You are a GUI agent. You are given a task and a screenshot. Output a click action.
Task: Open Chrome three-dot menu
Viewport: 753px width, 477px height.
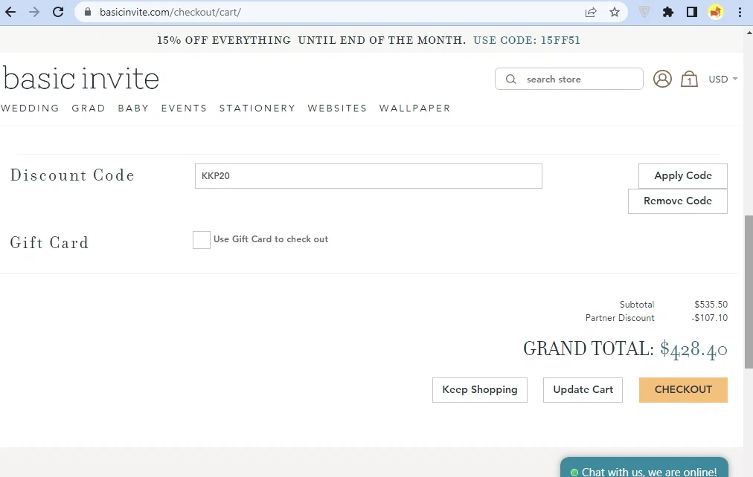(x=740, y=13)
